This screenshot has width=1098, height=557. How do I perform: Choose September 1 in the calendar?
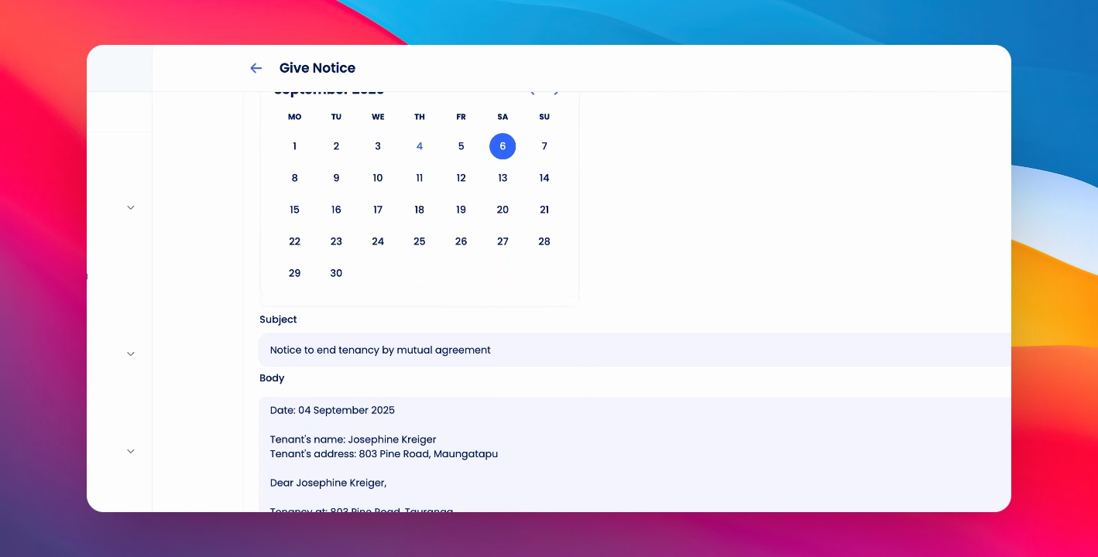click(x=294, y=146)
